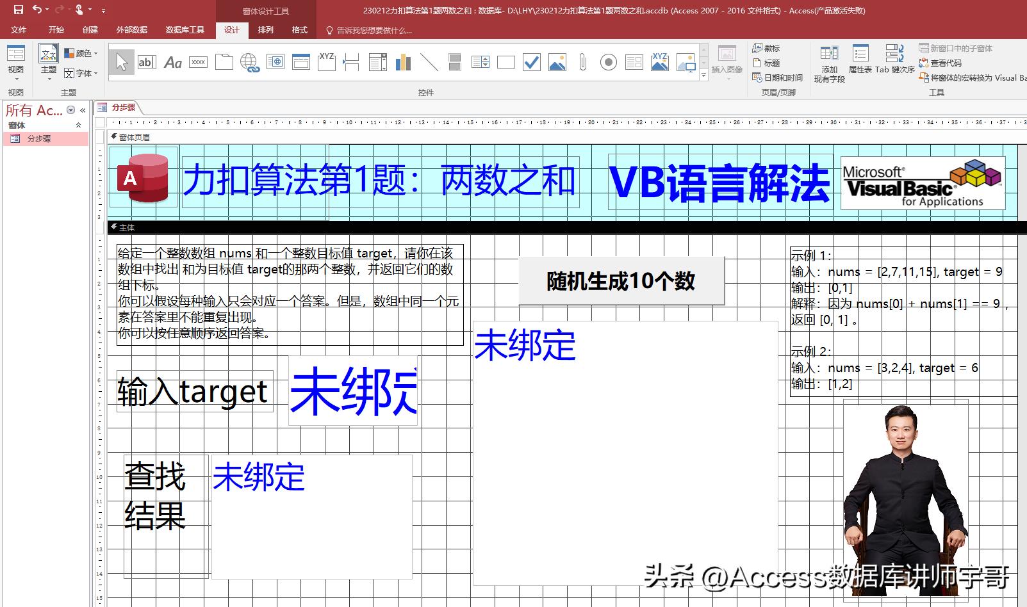
Task: Select the Text Box (ab|) control
Action: pos(147,61)
